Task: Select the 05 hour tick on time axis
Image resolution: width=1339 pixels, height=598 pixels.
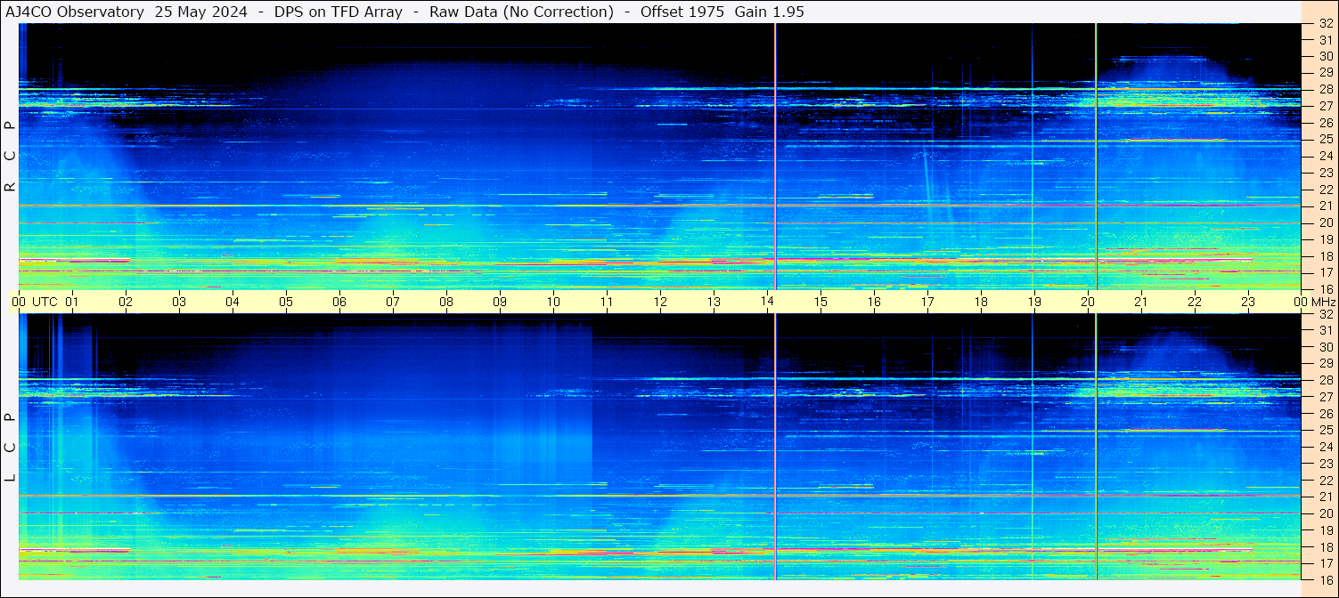Action: point(286,302)
